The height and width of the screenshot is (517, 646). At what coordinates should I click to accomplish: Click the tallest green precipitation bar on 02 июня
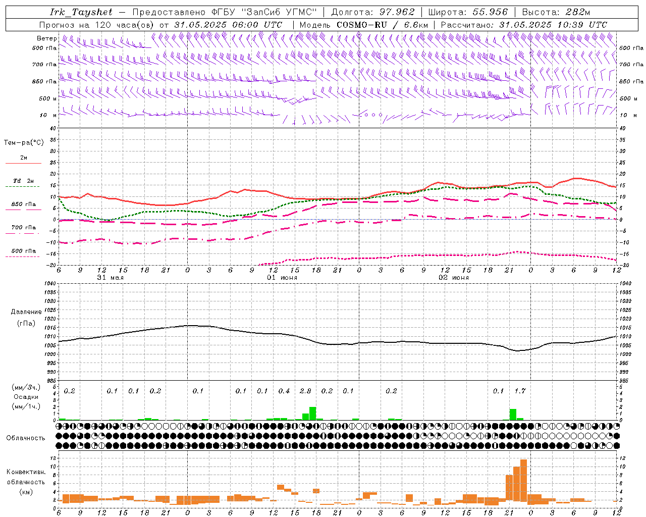point(513,415)
